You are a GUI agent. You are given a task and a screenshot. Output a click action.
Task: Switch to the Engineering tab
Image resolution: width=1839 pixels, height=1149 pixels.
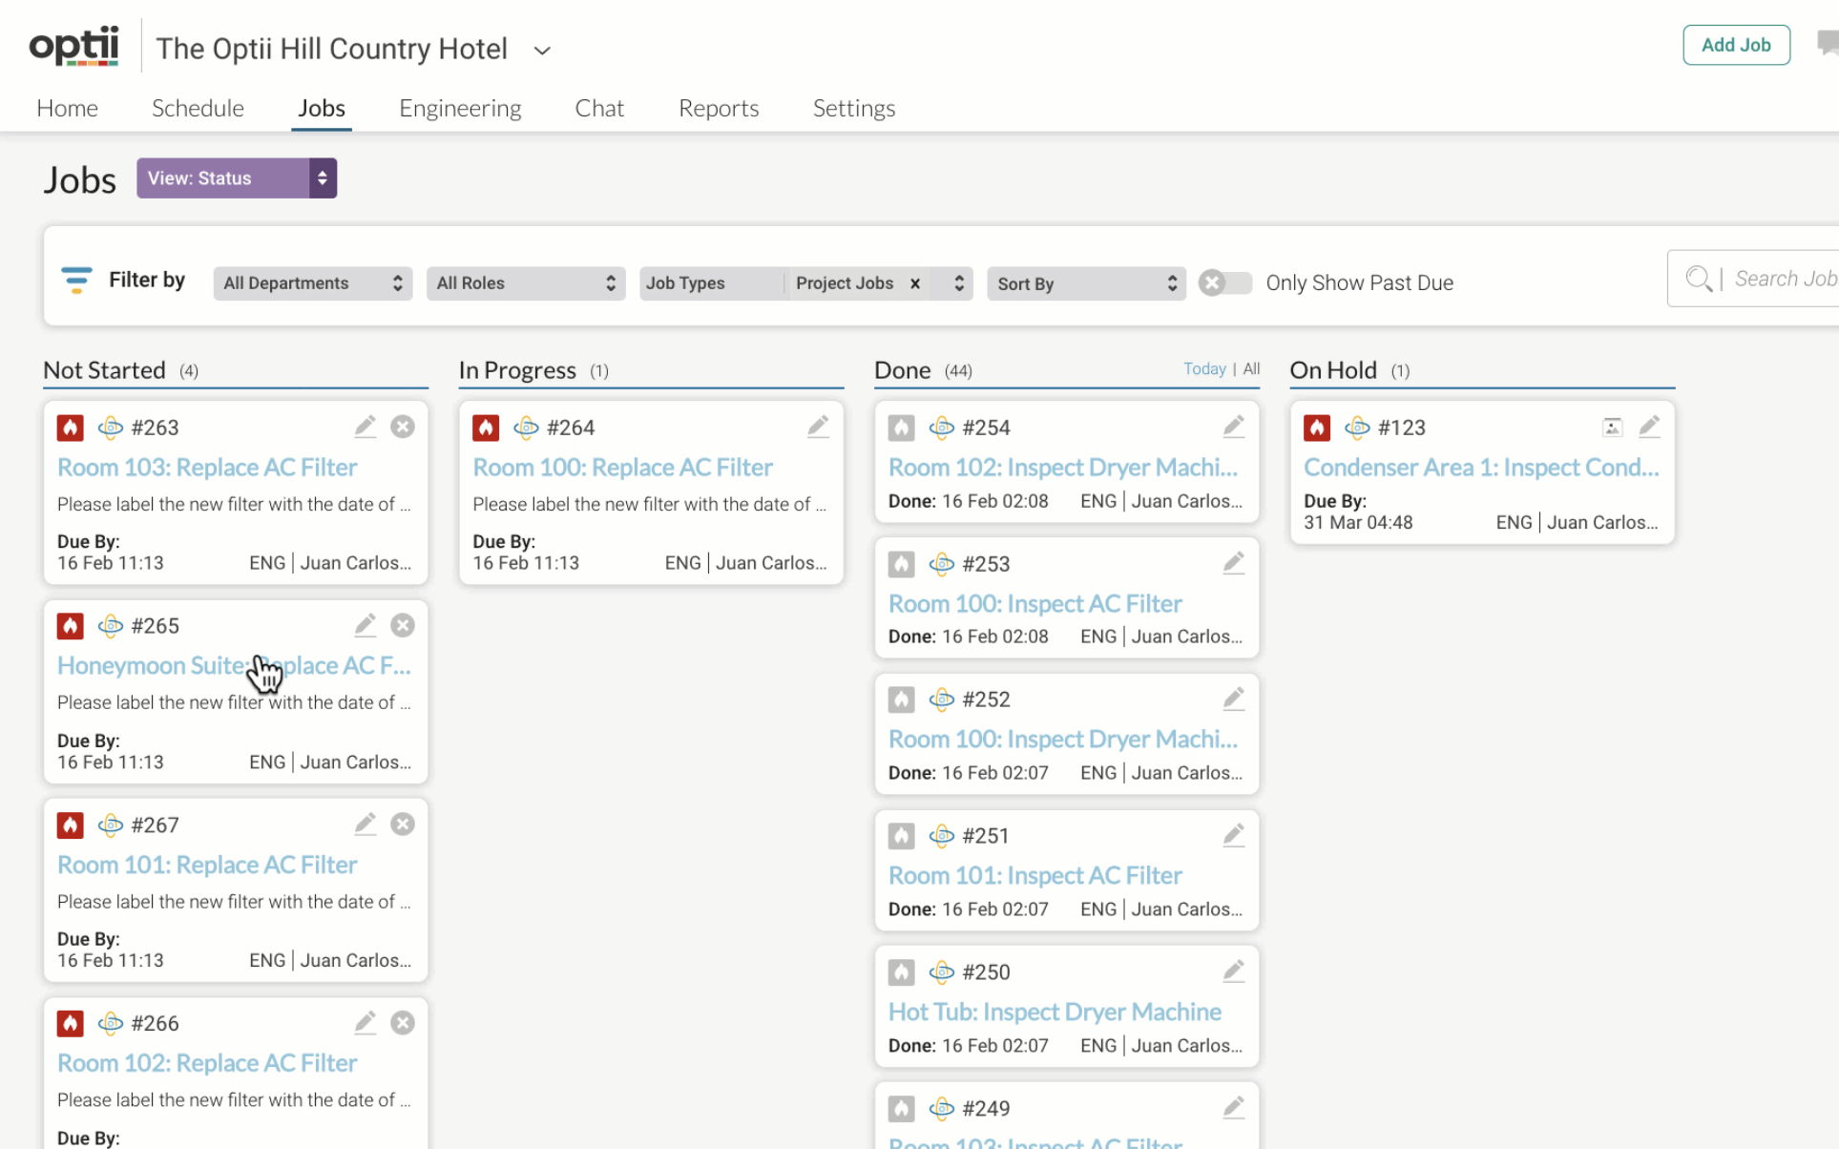(x=460, y=108)
